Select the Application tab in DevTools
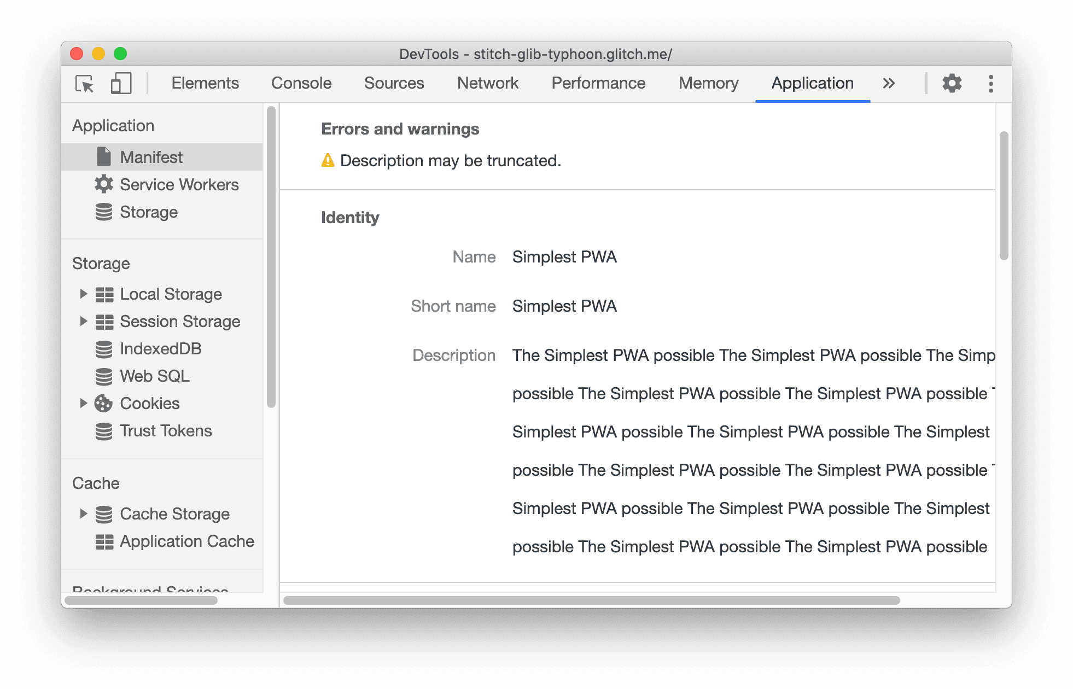This screenshot has width=1073, height=689. (812, 82)
